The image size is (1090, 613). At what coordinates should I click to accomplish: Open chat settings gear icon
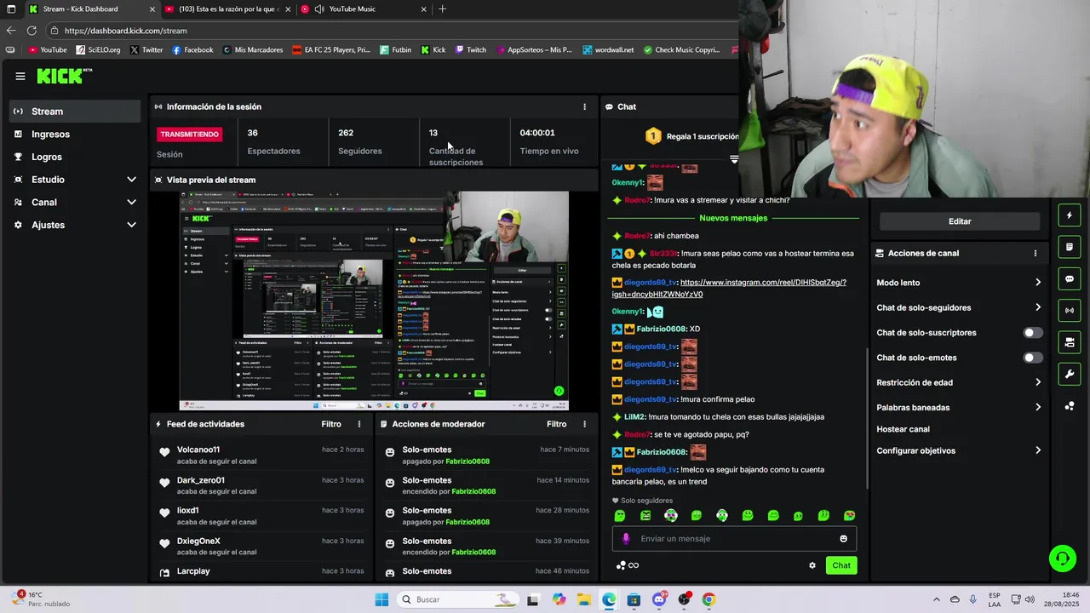click(812, 565)
